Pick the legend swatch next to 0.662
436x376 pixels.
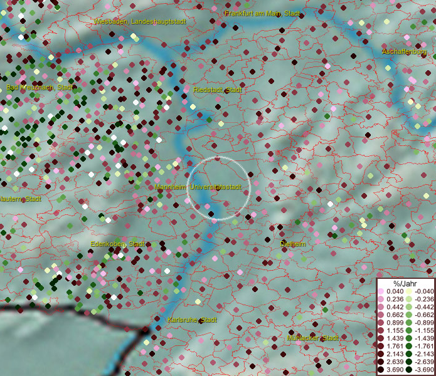point(381,315)
